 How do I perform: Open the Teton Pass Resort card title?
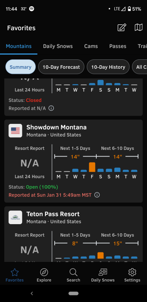(53, 214)
